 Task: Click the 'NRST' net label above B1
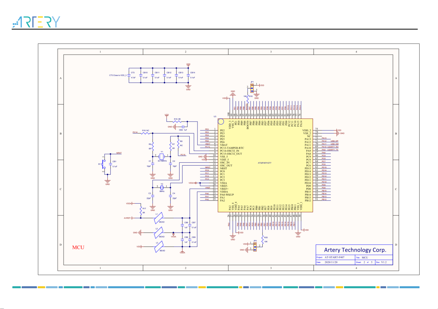119,153
